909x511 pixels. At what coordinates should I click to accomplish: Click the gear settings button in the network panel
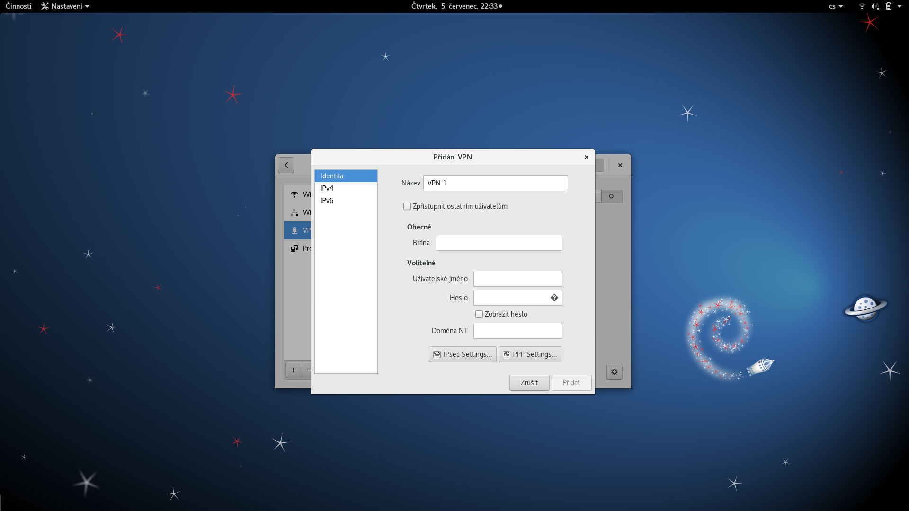pos(614,372)
